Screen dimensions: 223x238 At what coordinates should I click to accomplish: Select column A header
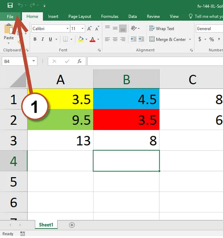pyautogui.click(x=60, y=79)
